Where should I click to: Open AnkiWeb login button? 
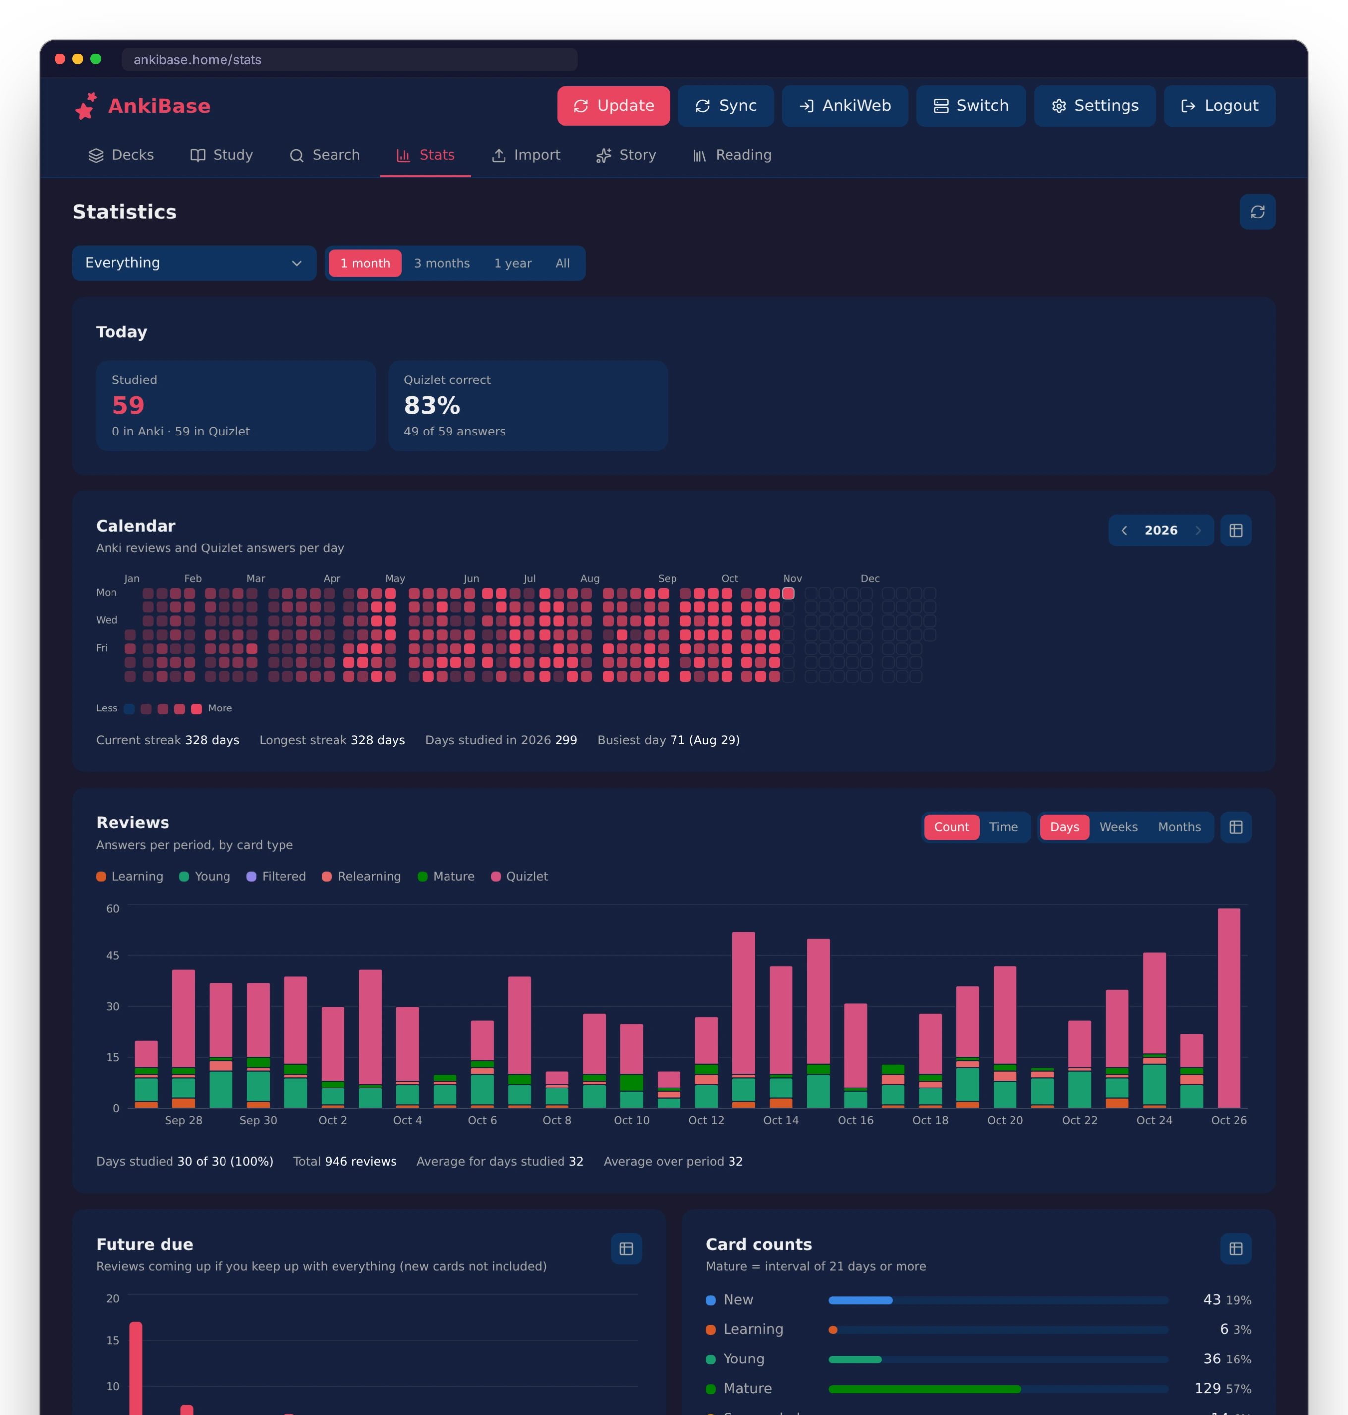tap(844, 106)
